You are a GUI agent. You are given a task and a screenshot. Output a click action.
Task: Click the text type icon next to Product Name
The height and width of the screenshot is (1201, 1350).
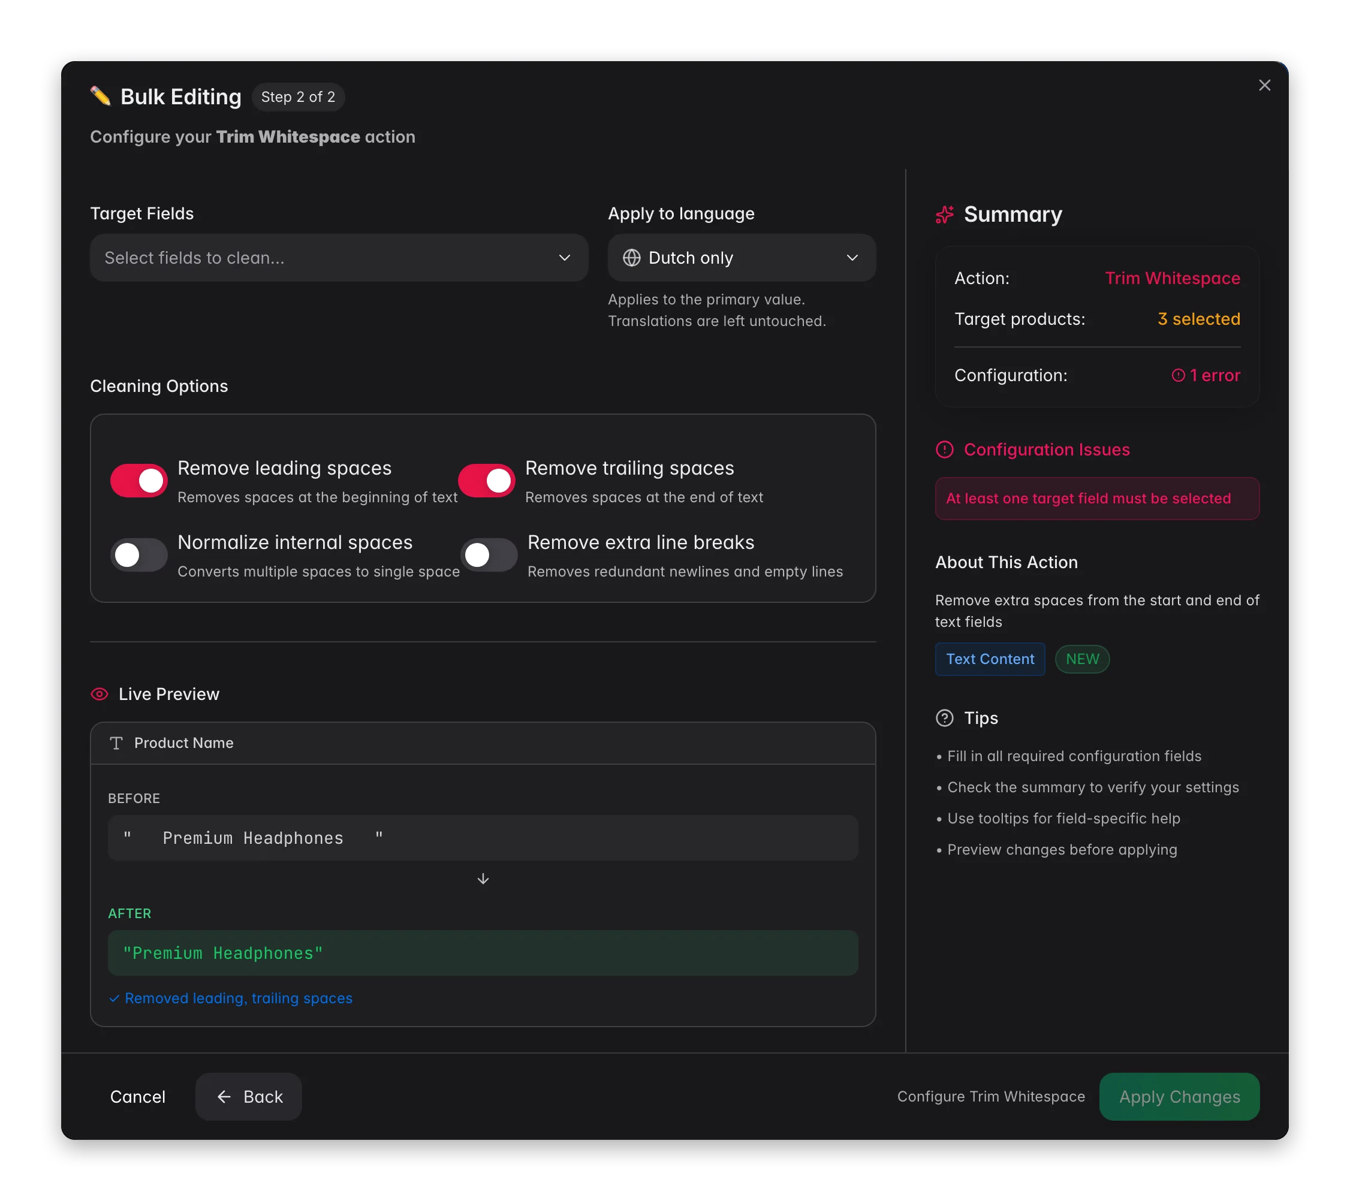[x=116, y=743]
